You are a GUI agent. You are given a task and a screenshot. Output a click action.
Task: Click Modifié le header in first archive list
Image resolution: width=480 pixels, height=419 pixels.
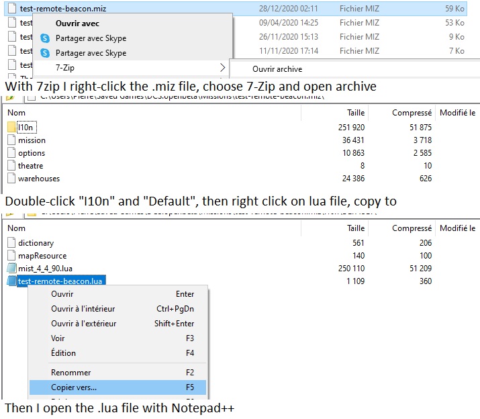click(x=457, y=113)
